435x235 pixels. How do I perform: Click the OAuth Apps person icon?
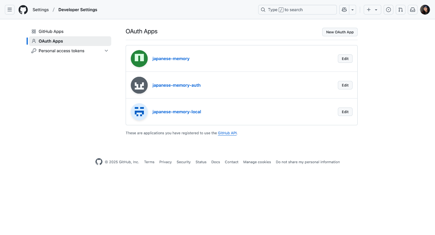[x=34, y=41]
